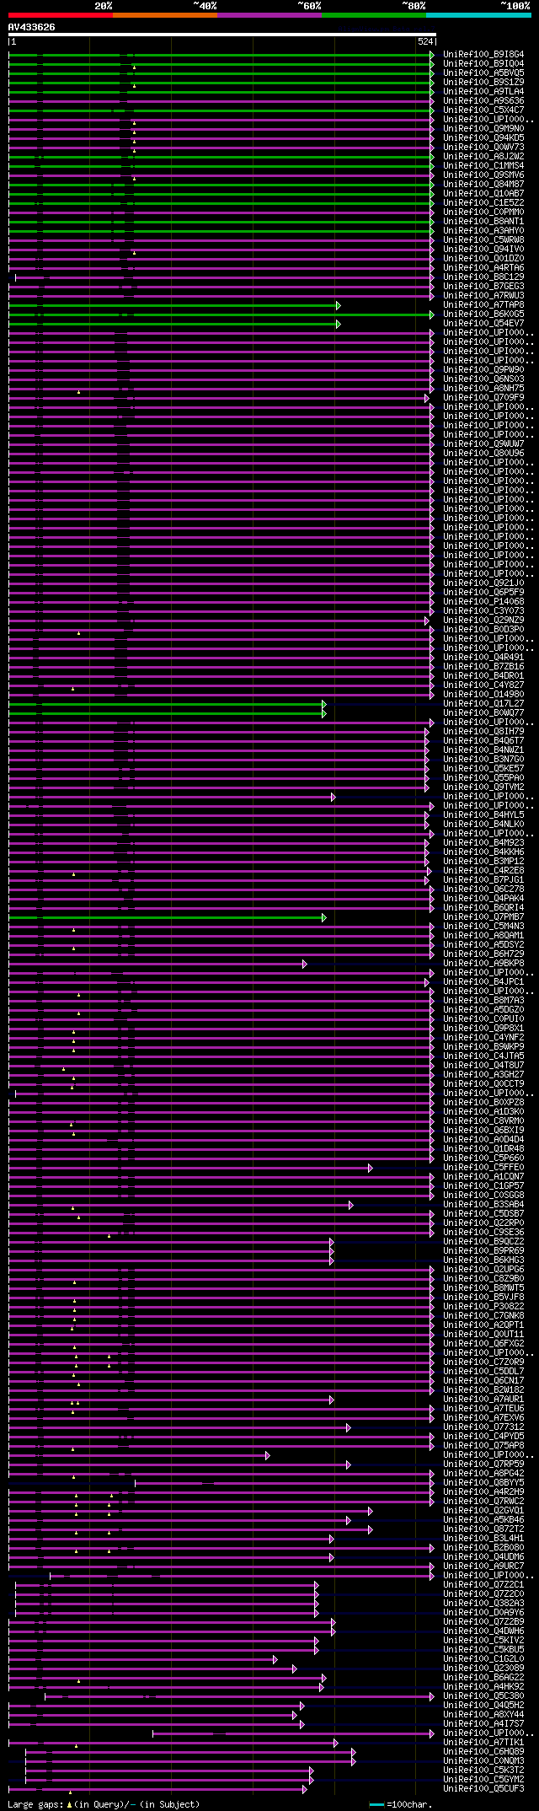Open hit UniRef100_A5BVQ5
Screen dimensions: 539x1811
[483, 73]
